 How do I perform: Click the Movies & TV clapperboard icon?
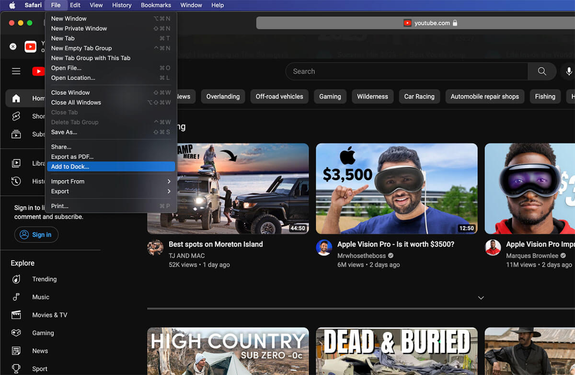click(x=16, y=315)
